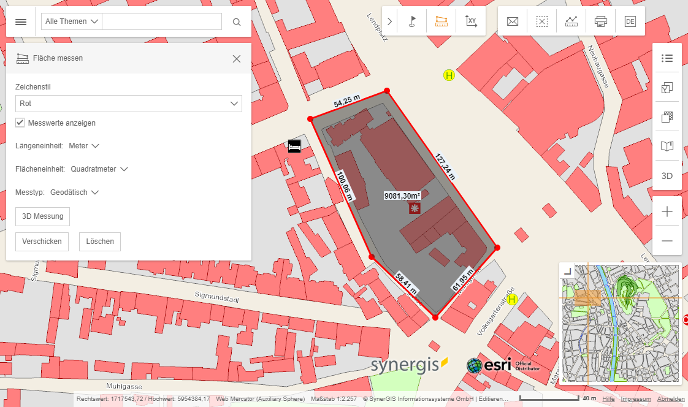
Task: Switch to 3D view in sidebar
Action: click(x=667, y=175)
